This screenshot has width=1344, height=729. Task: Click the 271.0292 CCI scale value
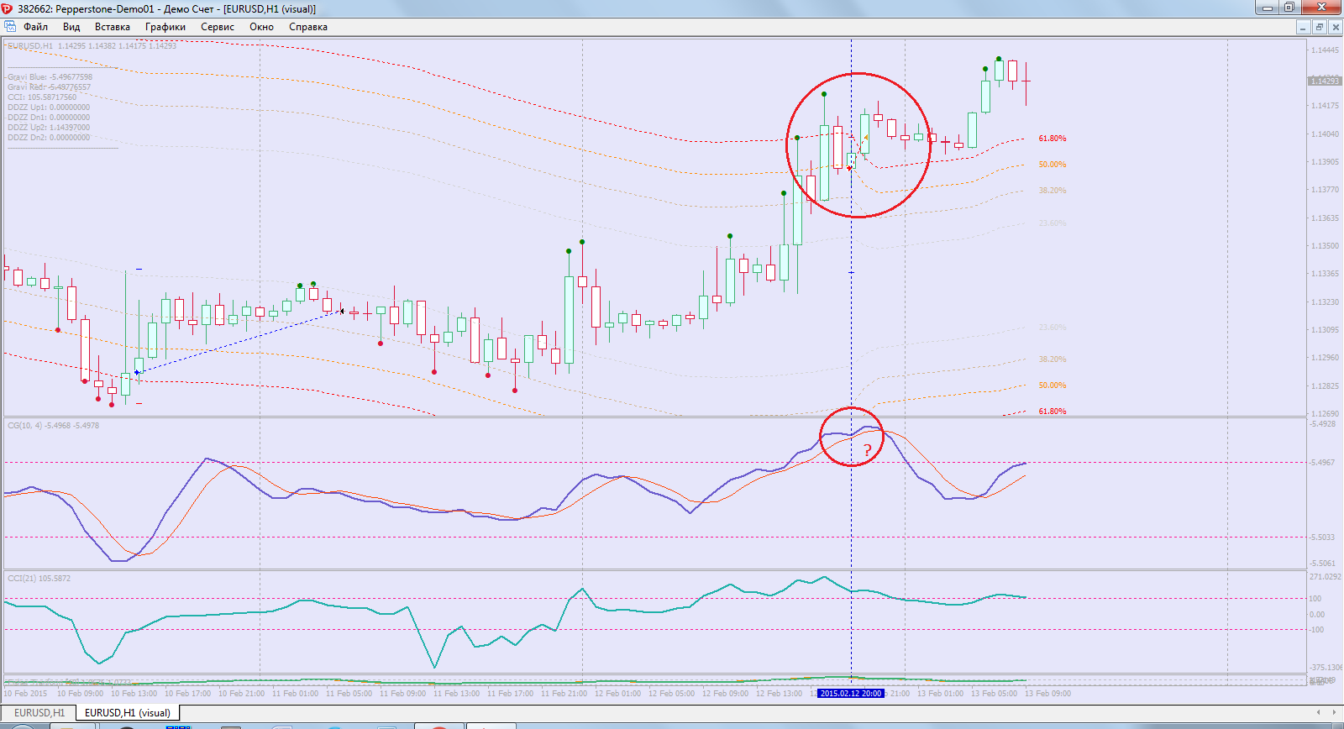click(1326, 577)
